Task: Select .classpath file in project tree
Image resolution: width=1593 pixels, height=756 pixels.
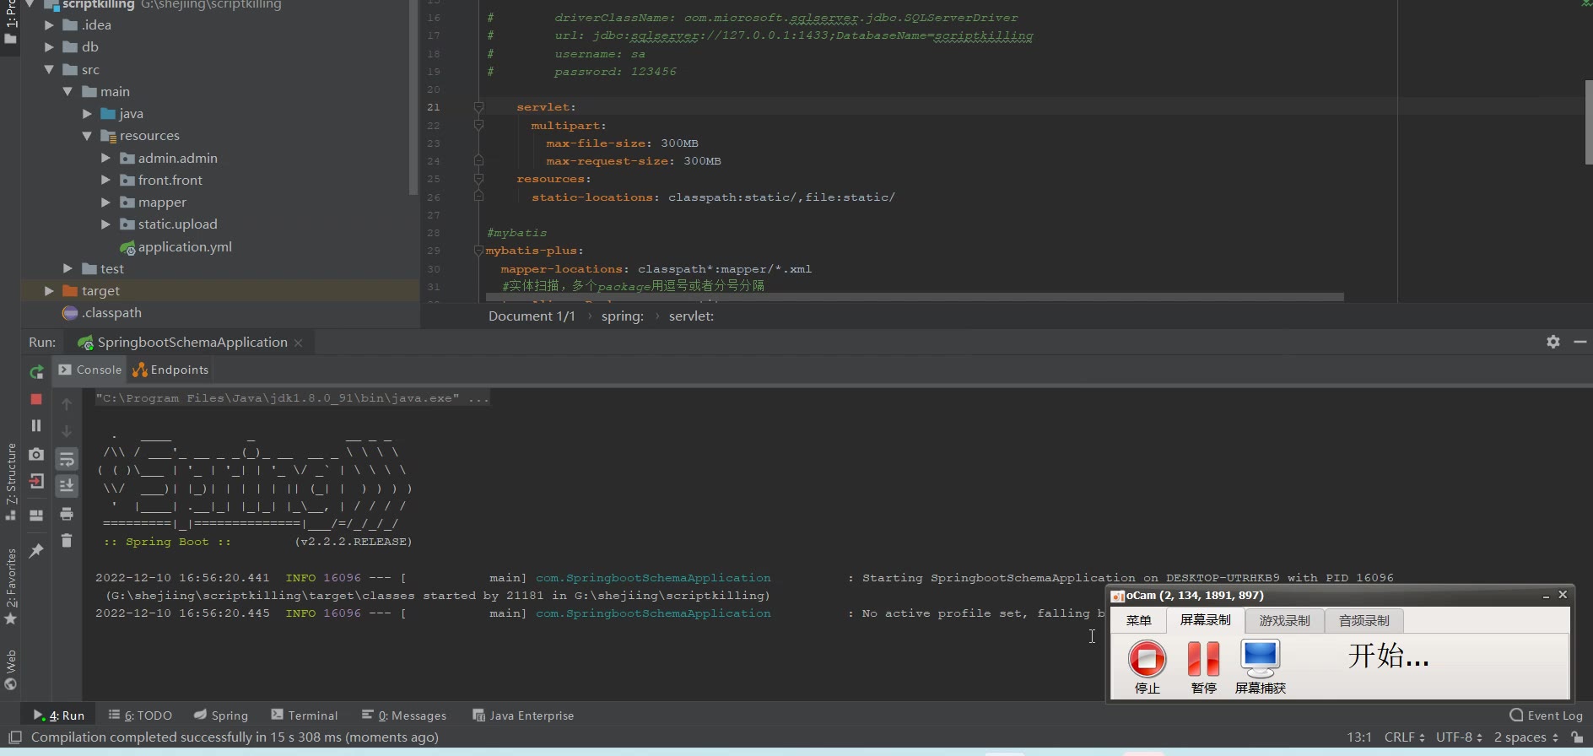Action: (102, 313)
